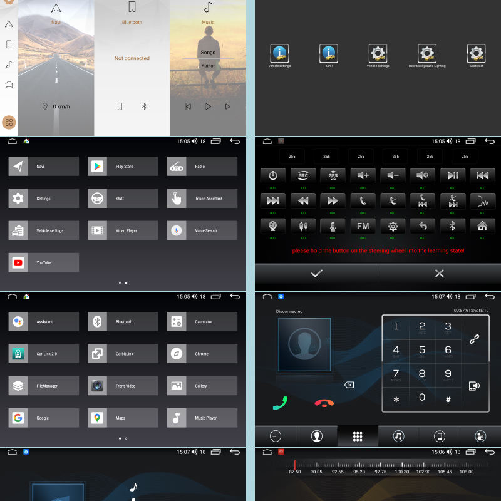This screenshot has height=501, width=501.
Task: Open the orange app grid button on home screen
Action: pyautogui.click(x=9, y=122)
